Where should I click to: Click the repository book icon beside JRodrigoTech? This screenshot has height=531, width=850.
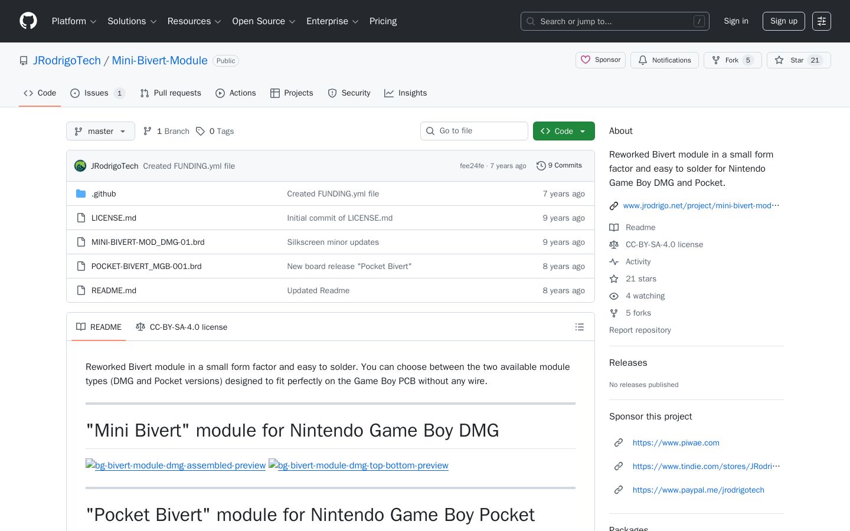24,61
